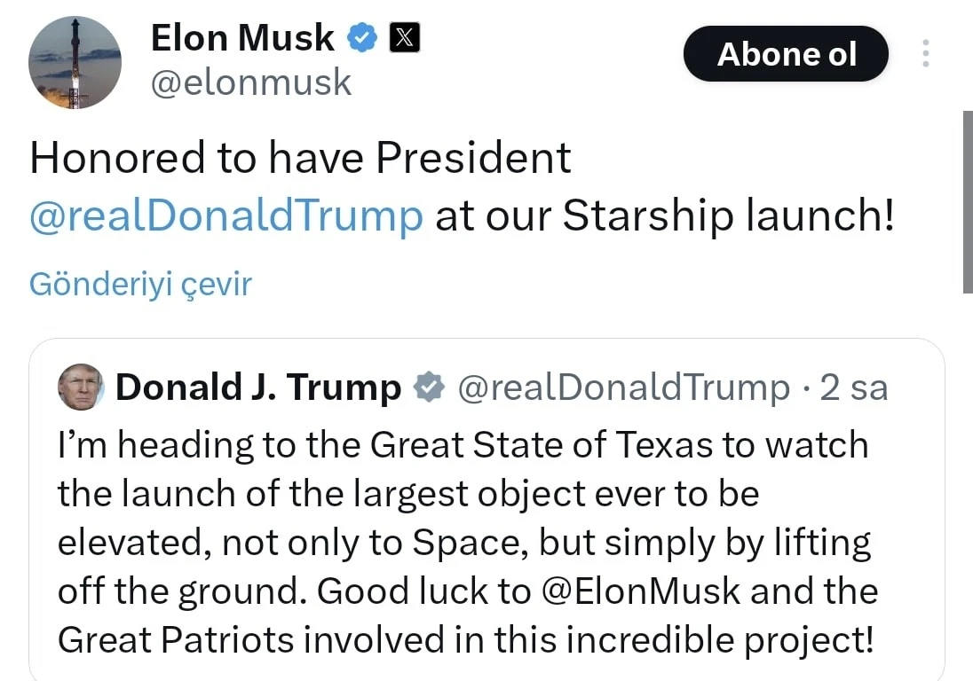
Task: Click the X affiliation badge next to Elon Musk
Action: pyautogui.click(x=405, y=37)
